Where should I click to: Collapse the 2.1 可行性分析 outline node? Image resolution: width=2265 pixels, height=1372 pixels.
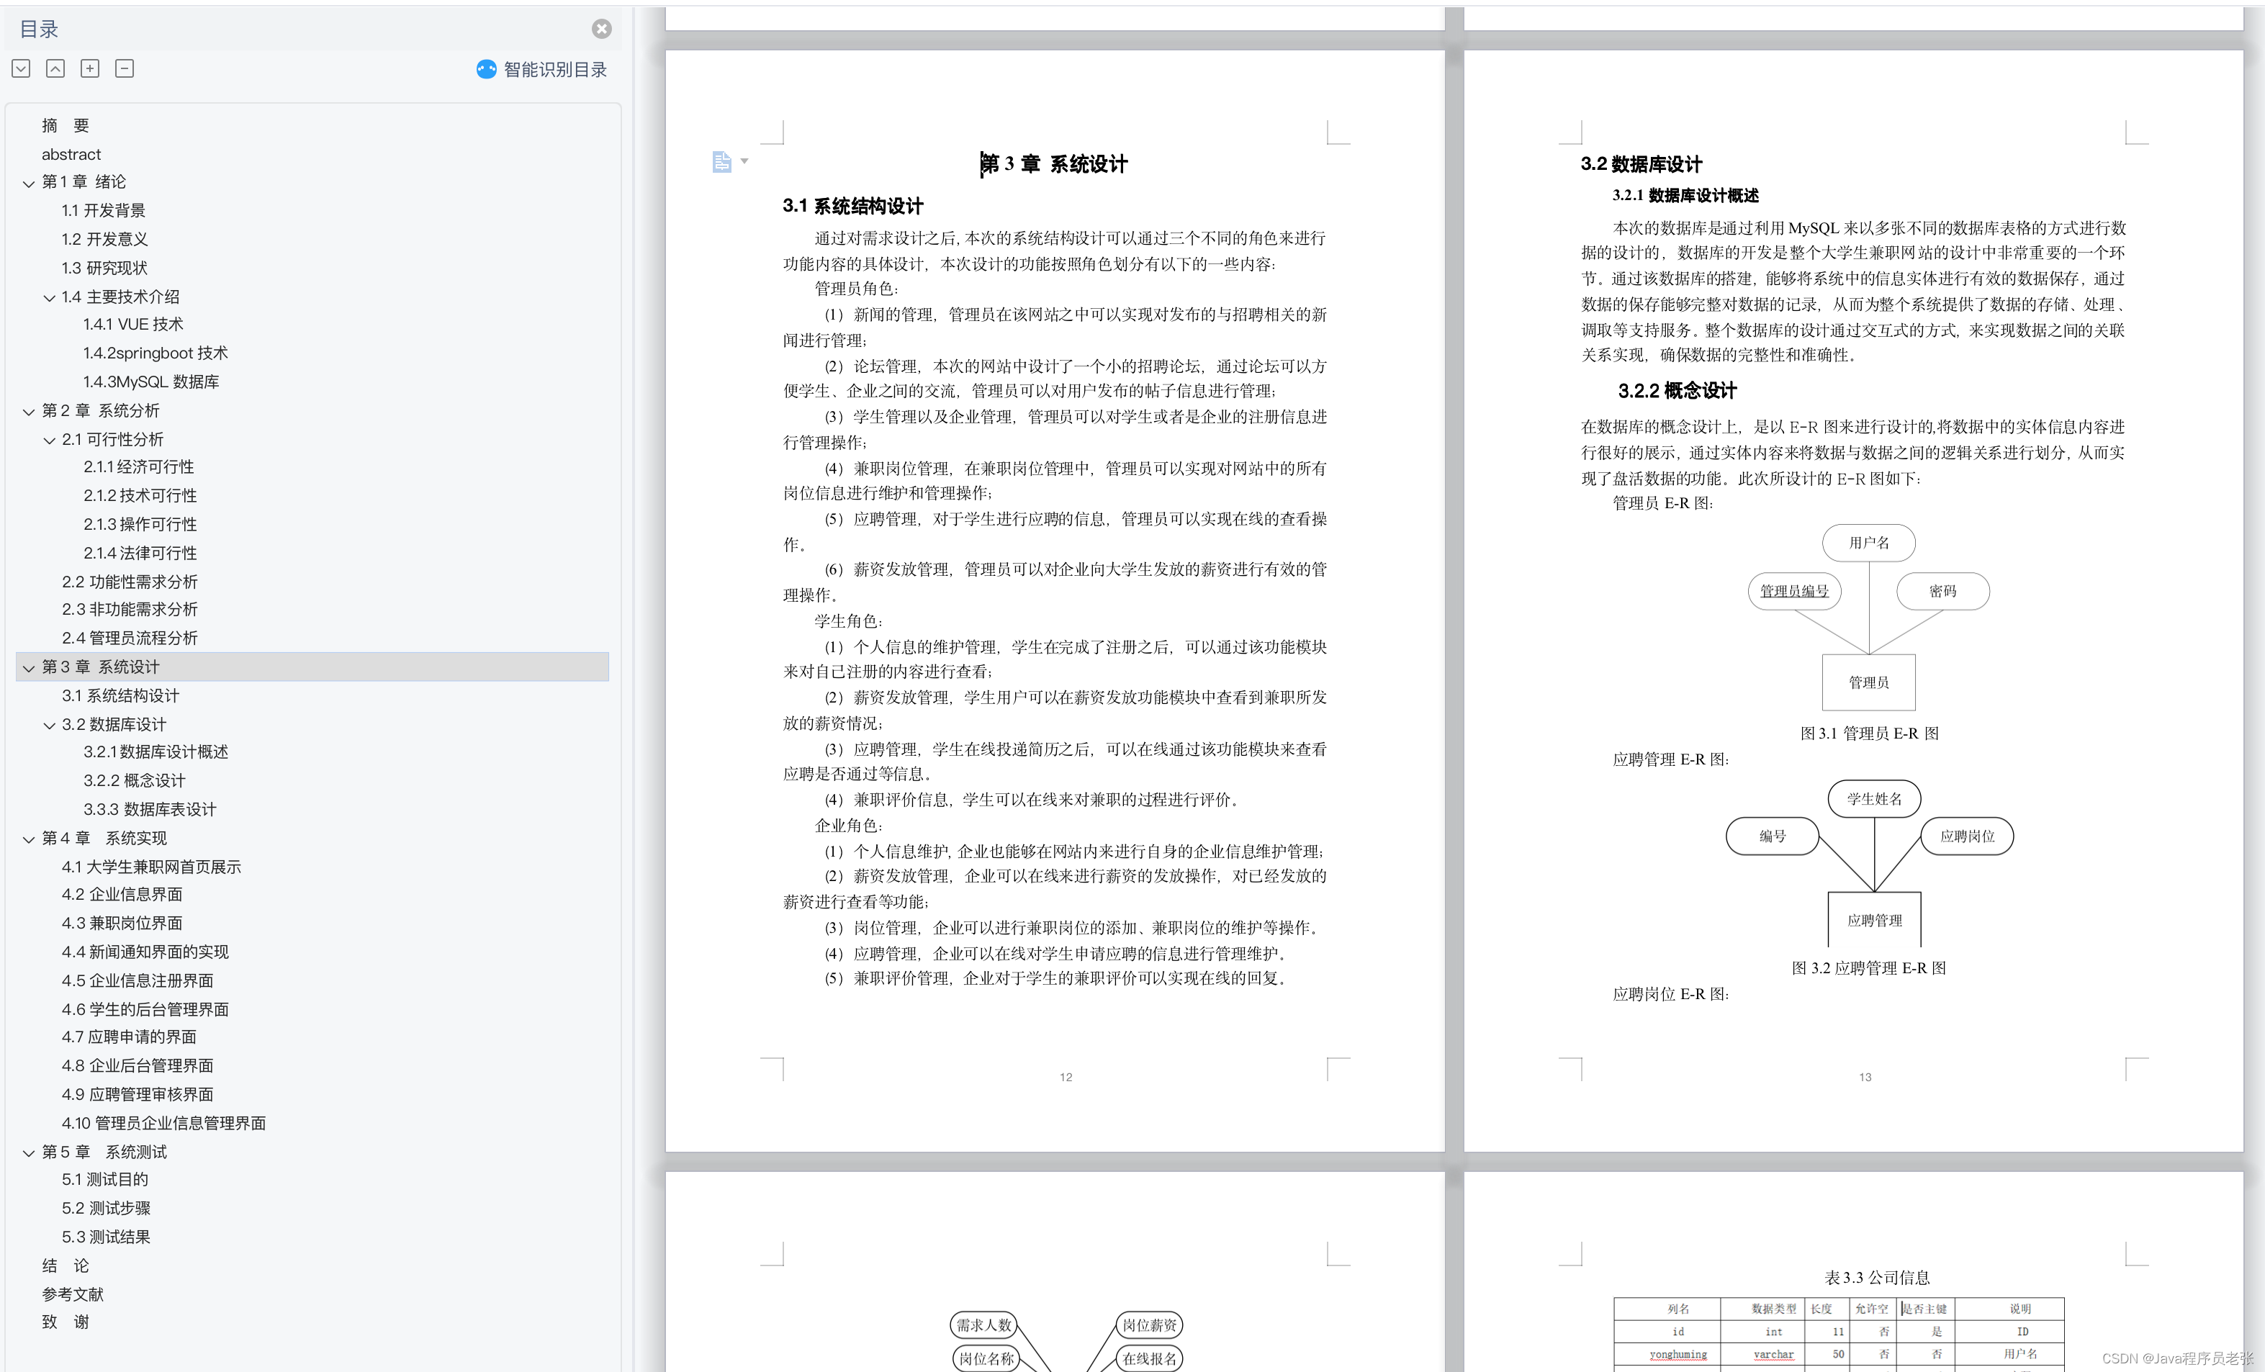(50, 441)
